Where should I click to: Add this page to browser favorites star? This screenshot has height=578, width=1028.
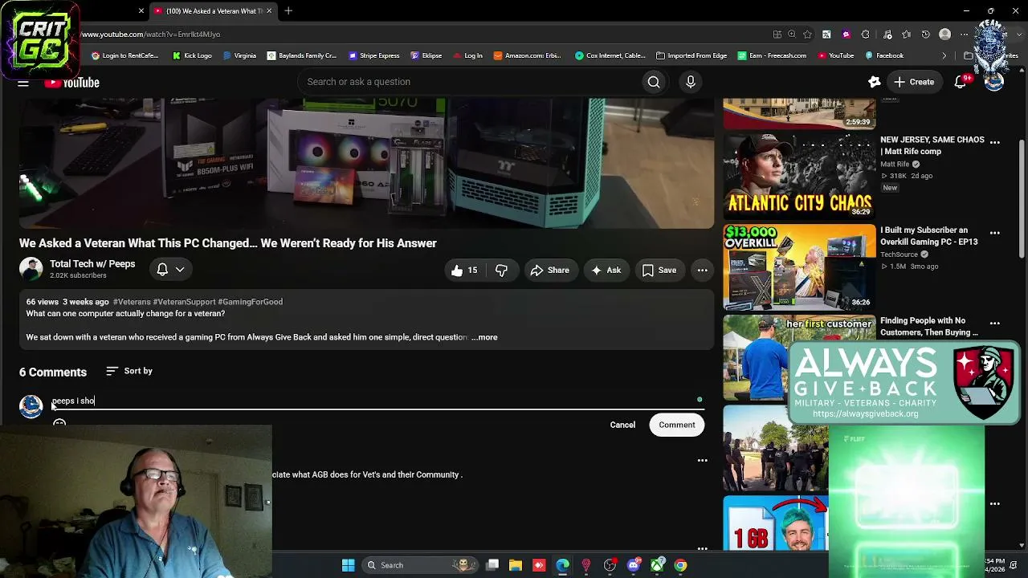(x=807, y=35)
